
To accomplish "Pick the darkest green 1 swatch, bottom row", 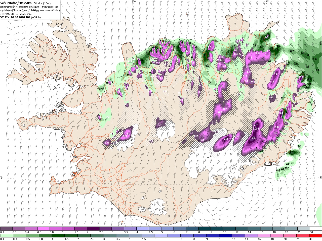I will pyautogui.click(x=58, y=236).
